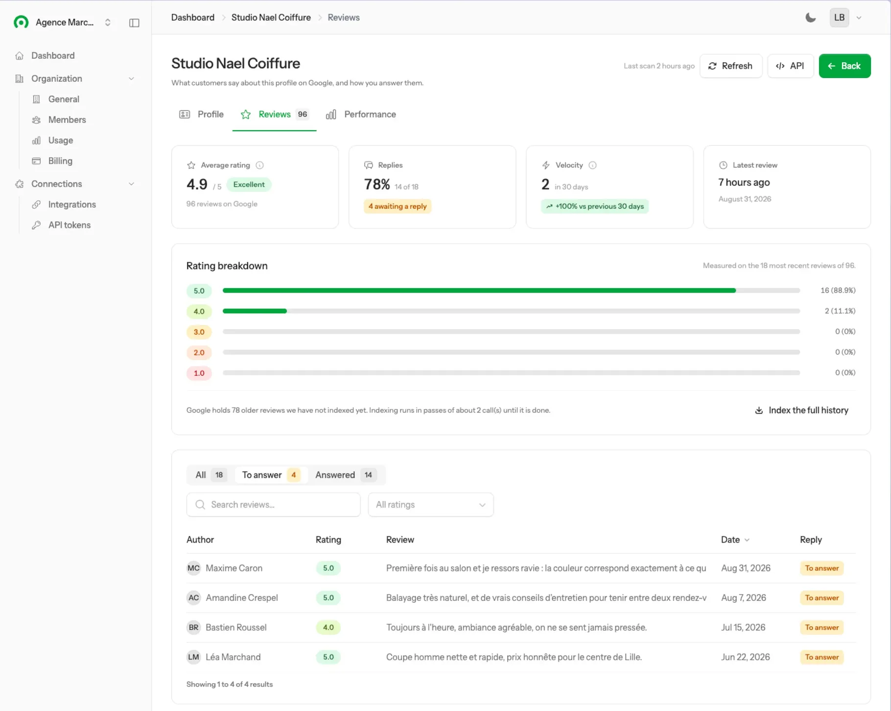Click the API tokens key icon

(x=36, y=225)
